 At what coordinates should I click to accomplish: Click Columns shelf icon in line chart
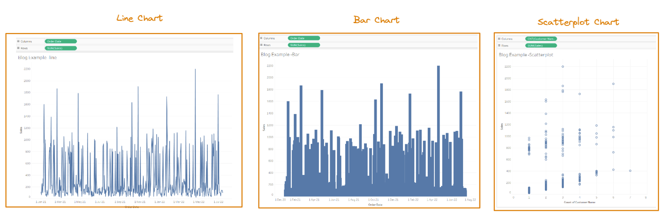click(x=18, y=41)
